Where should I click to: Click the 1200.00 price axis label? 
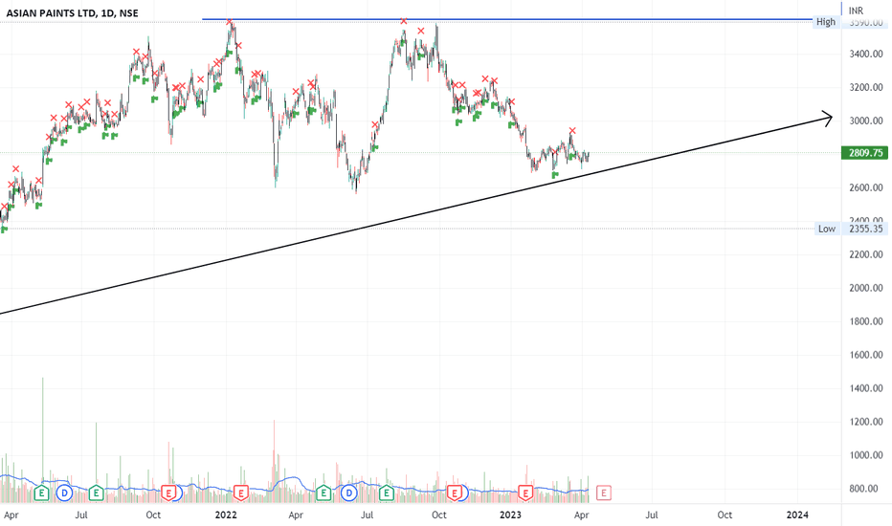866,422
